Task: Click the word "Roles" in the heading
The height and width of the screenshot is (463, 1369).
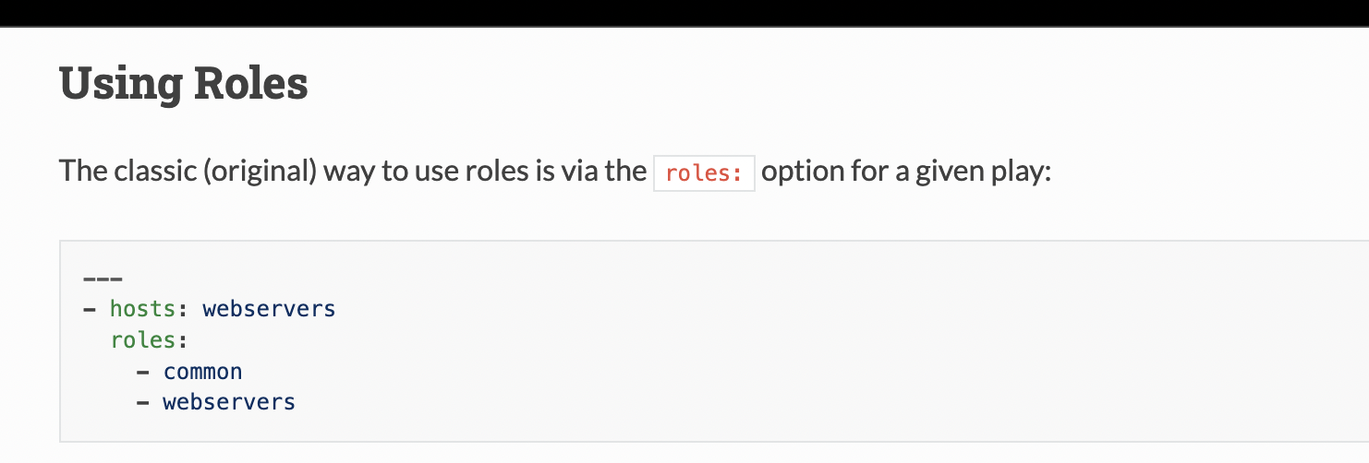Action: 250,84
